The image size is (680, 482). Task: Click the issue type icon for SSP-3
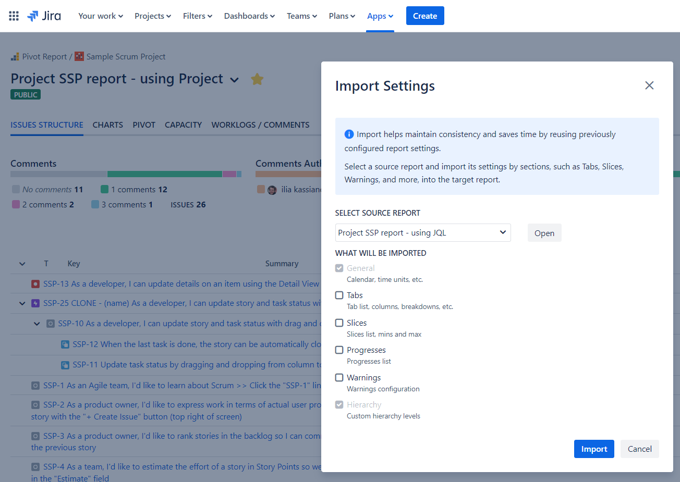pos(35,436)
